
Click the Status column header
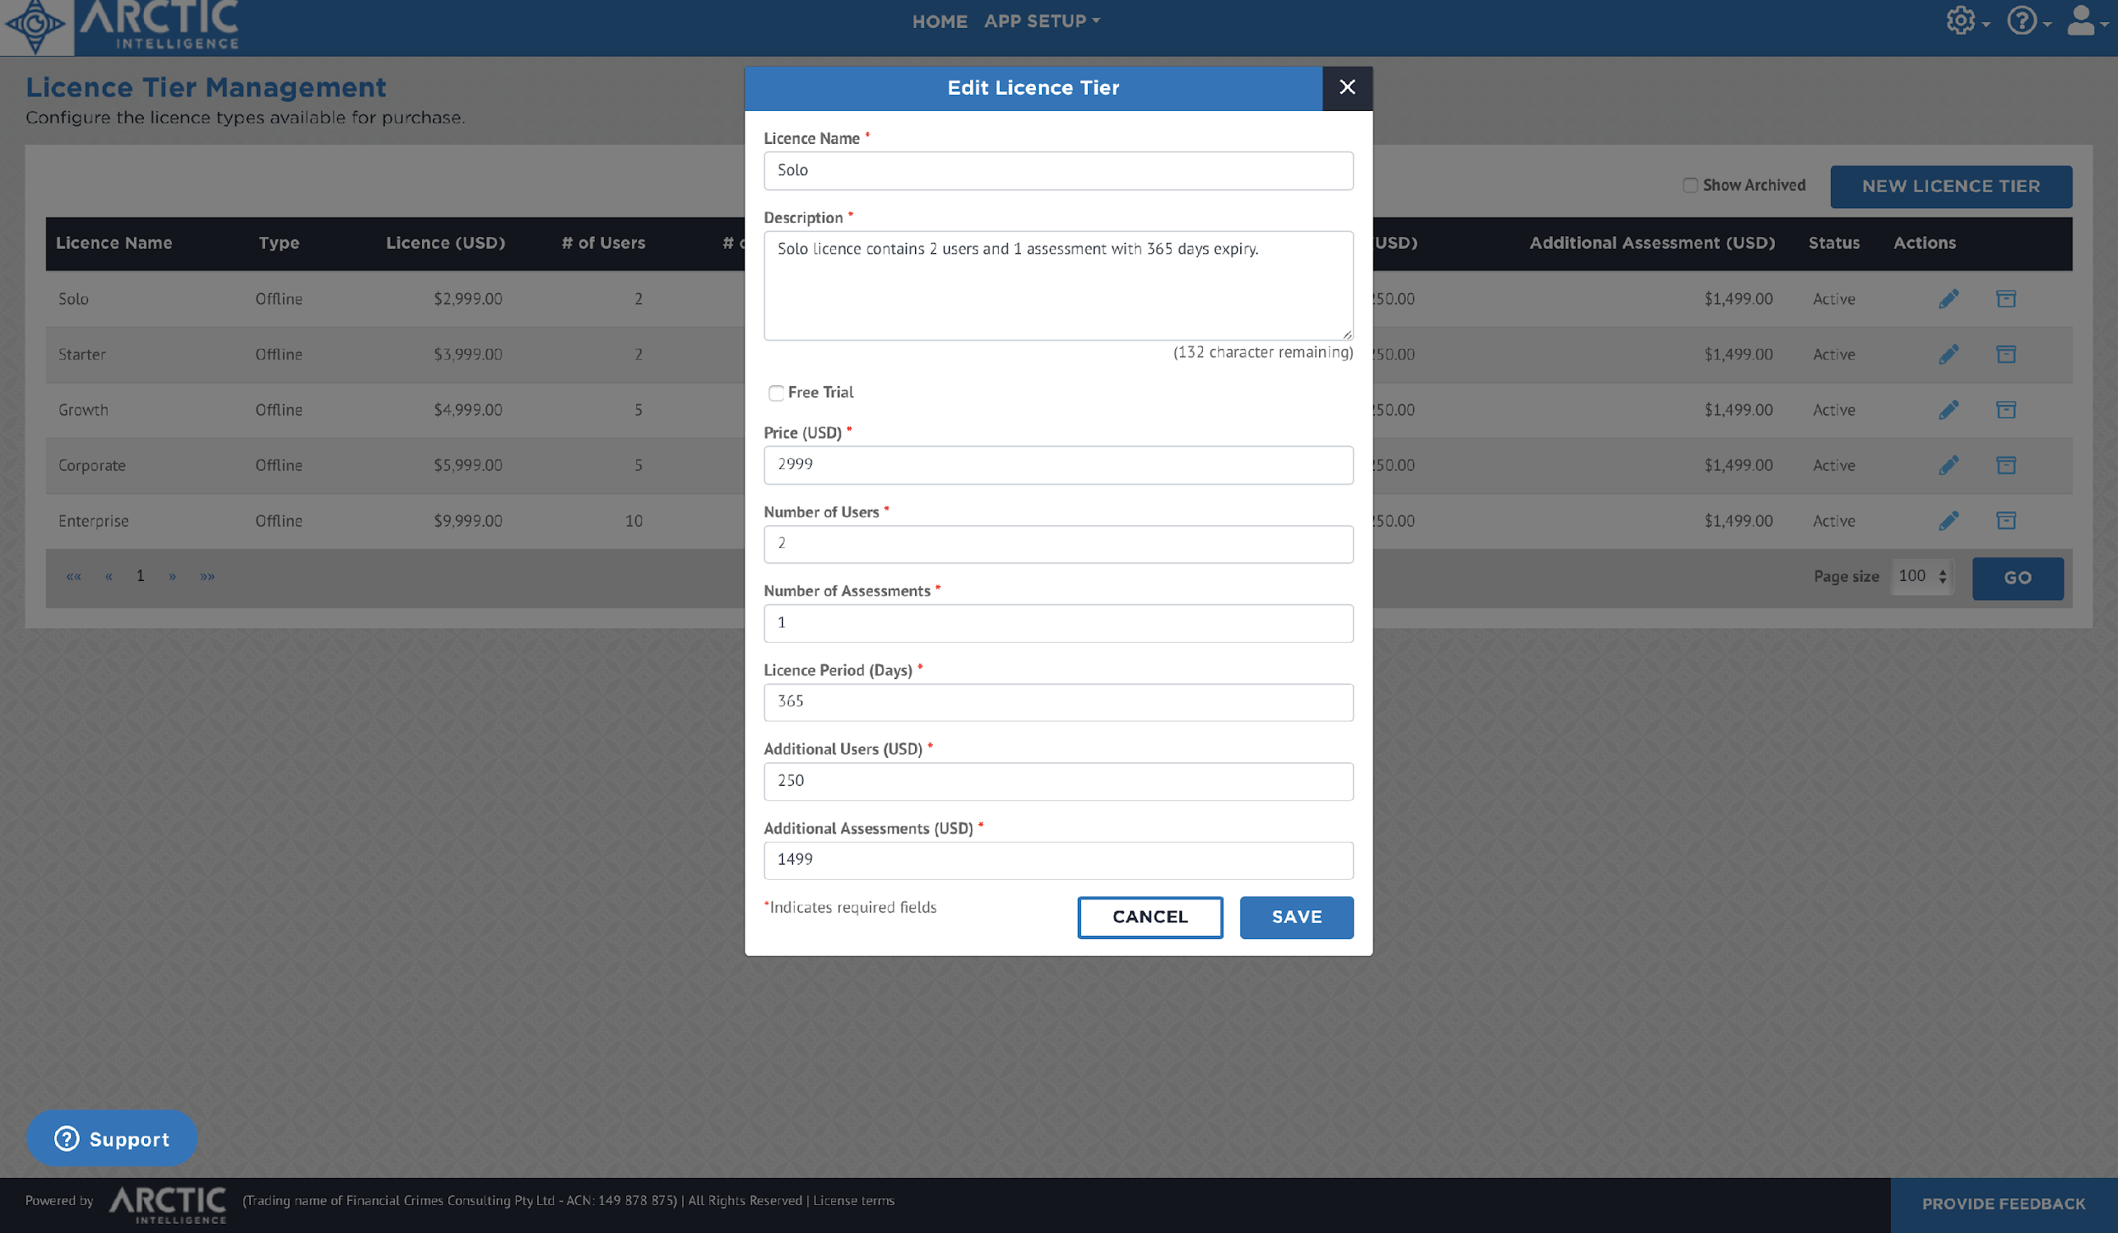coord(1834,243)
